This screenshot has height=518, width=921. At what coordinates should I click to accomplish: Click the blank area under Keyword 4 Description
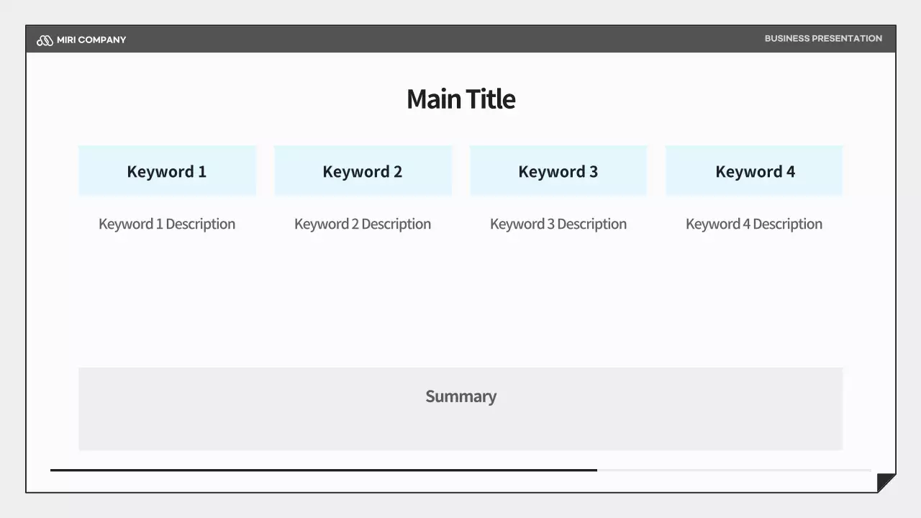[x=754, y=295]
